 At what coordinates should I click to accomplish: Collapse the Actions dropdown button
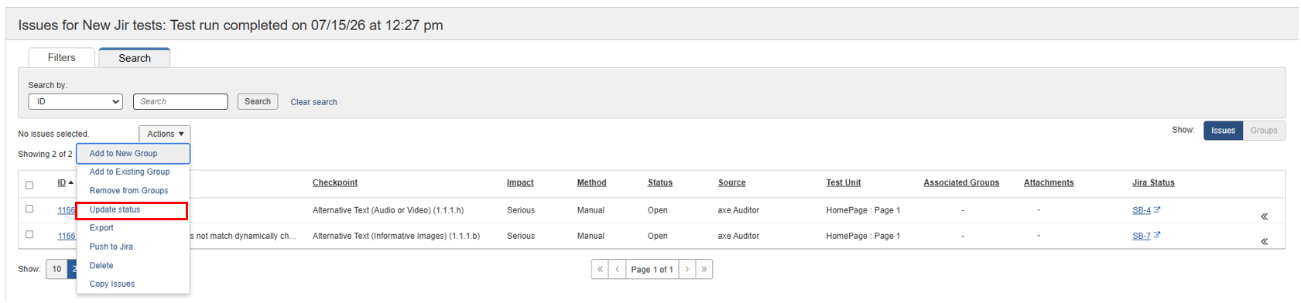[x=165, y=134]
